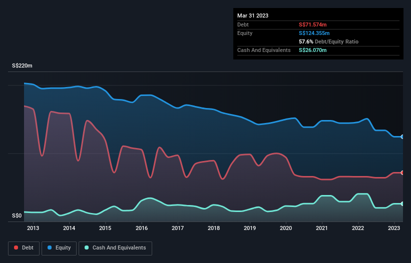The height and width of the screenshot is (263, 411).
Task: Click the 2018 x-axis label
Action: [214, 228]
